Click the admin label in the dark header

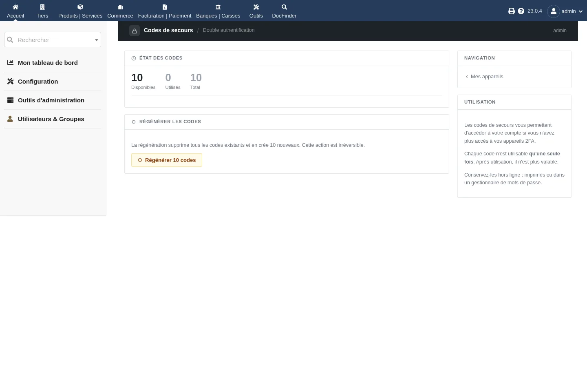(x=560, y=31)
